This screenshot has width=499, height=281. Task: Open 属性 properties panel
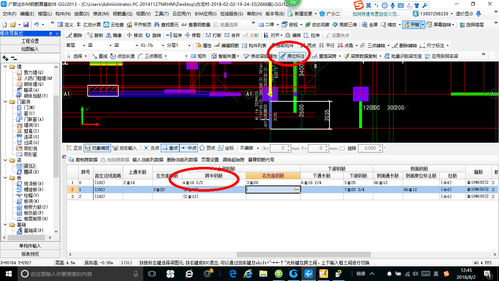point(204,45)
